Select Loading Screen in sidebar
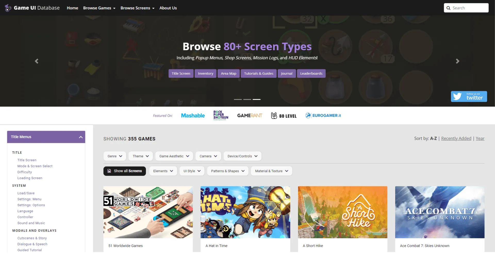The width and height of the screenshot is (495, 278). 30,178
